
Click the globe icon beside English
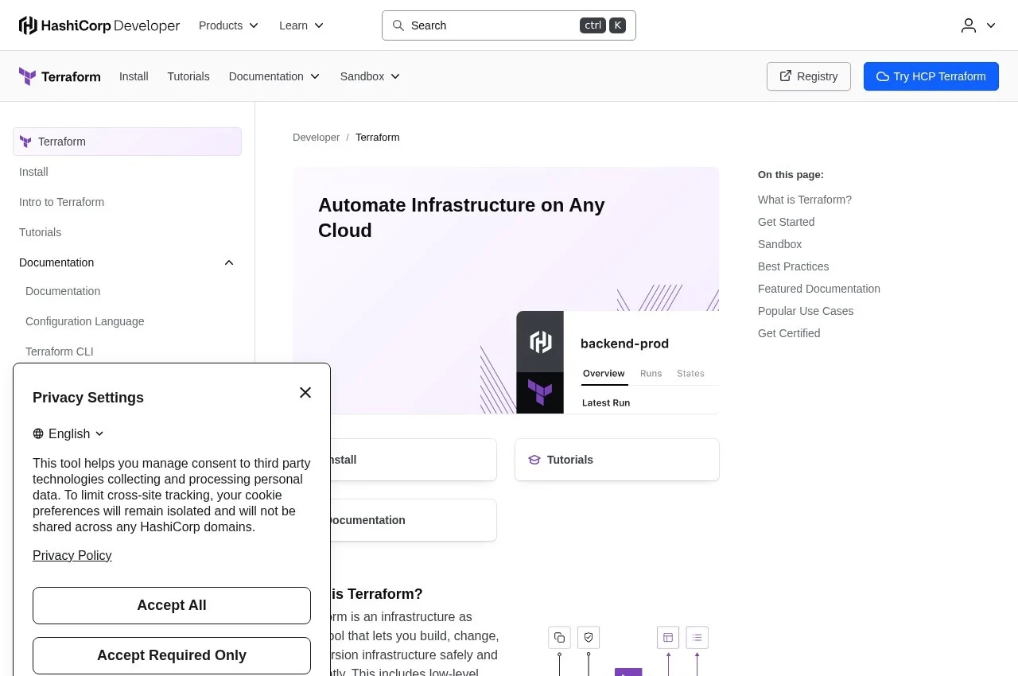coord(38,433)
